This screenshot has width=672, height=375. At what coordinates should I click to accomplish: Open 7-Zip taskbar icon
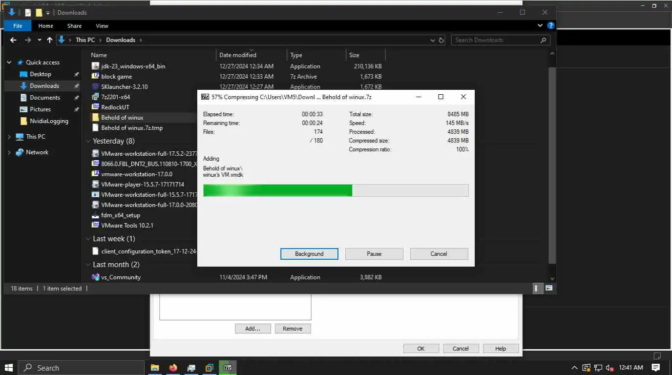tap(228, 368)
